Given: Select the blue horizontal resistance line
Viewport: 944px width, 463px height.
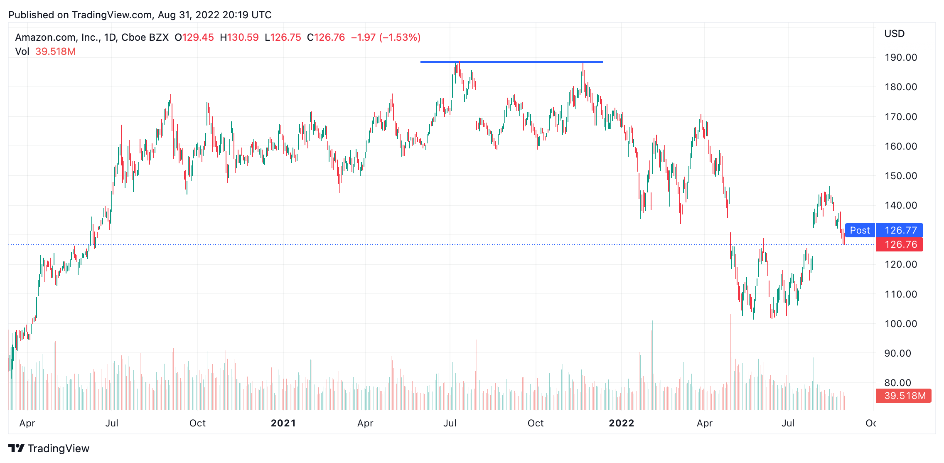Looking at the screenshot, I should [x=511, y=62].
